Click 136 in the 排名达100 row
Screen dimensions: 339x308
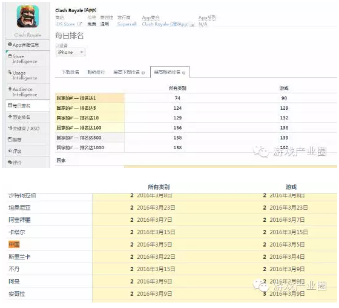[x=177, y=128]
